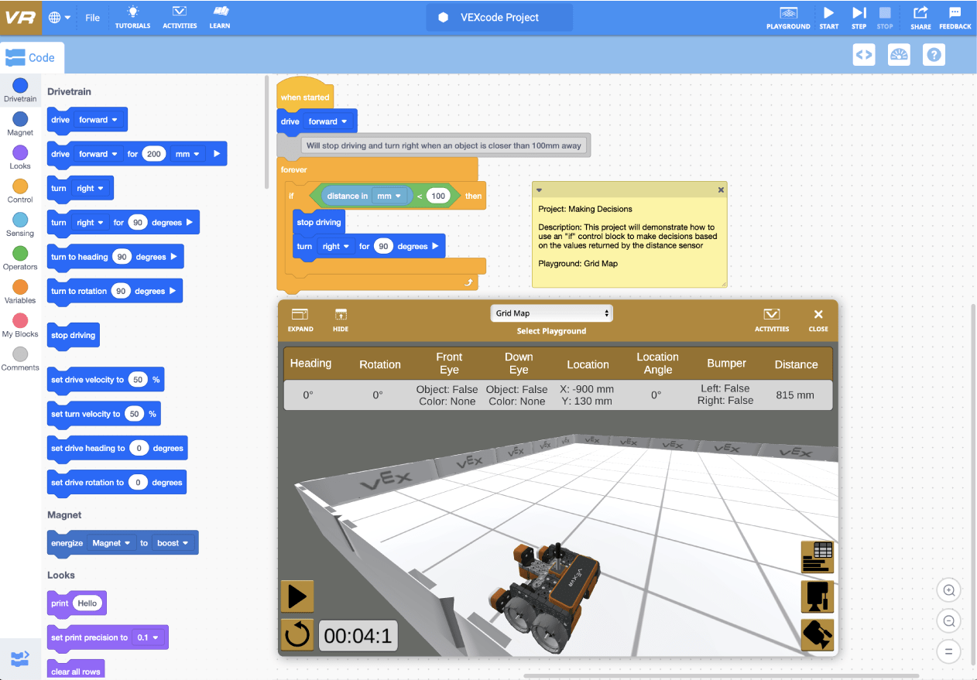The width and height of the screenshot is (977, 680).
Task: Open the Select Playground Grid Map dropdown
Action: pos(551,313)
